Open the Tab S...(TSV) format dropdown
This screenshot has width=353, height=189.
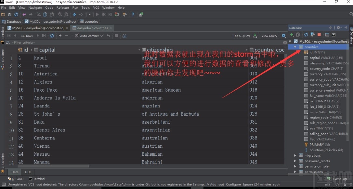[242, 36]
